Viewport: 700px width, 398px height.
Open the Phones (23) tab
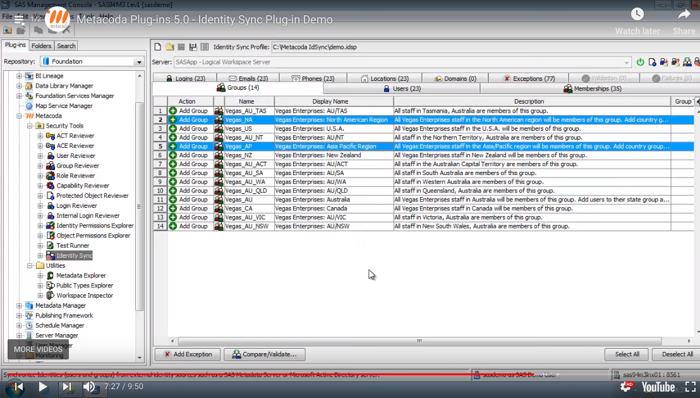tap(313, 78)
